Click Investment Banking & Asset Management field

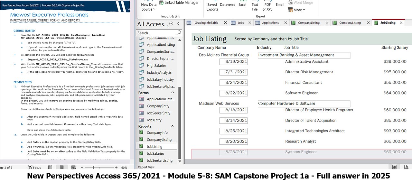click(x=304, y=55)
